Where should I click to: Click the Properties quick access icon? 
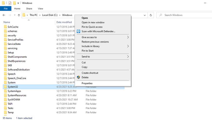click(10, 3)
